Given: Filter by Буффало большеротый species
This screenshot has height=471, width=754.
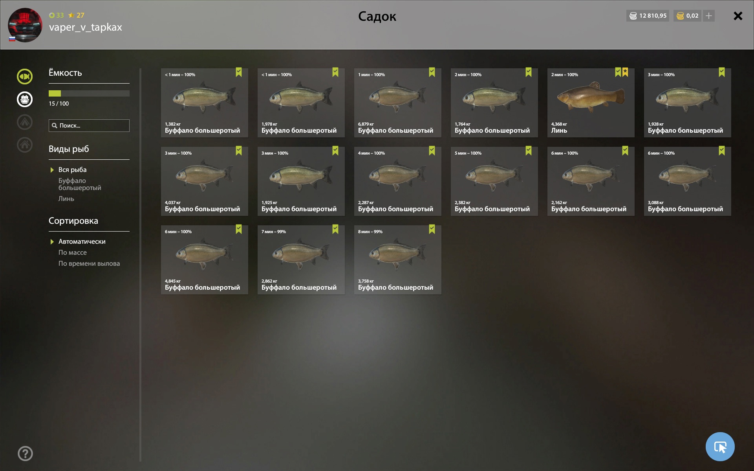Looking at the screenshot, I should (80, 184).
